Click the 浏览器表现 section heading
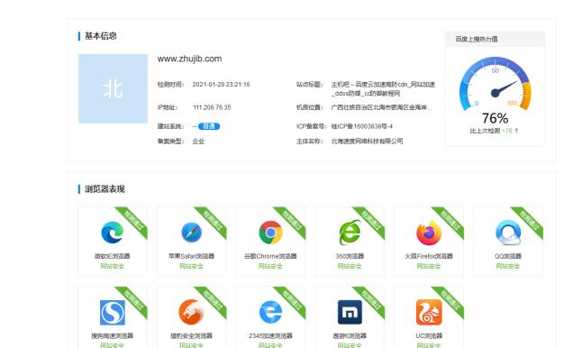The image size is (564, 348). tap(105, 189)
